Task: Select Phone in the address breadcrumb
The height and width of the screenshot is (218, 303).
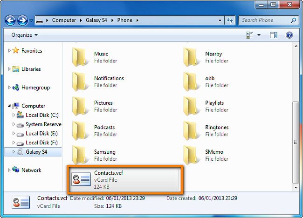Action: tap(125, 20)
